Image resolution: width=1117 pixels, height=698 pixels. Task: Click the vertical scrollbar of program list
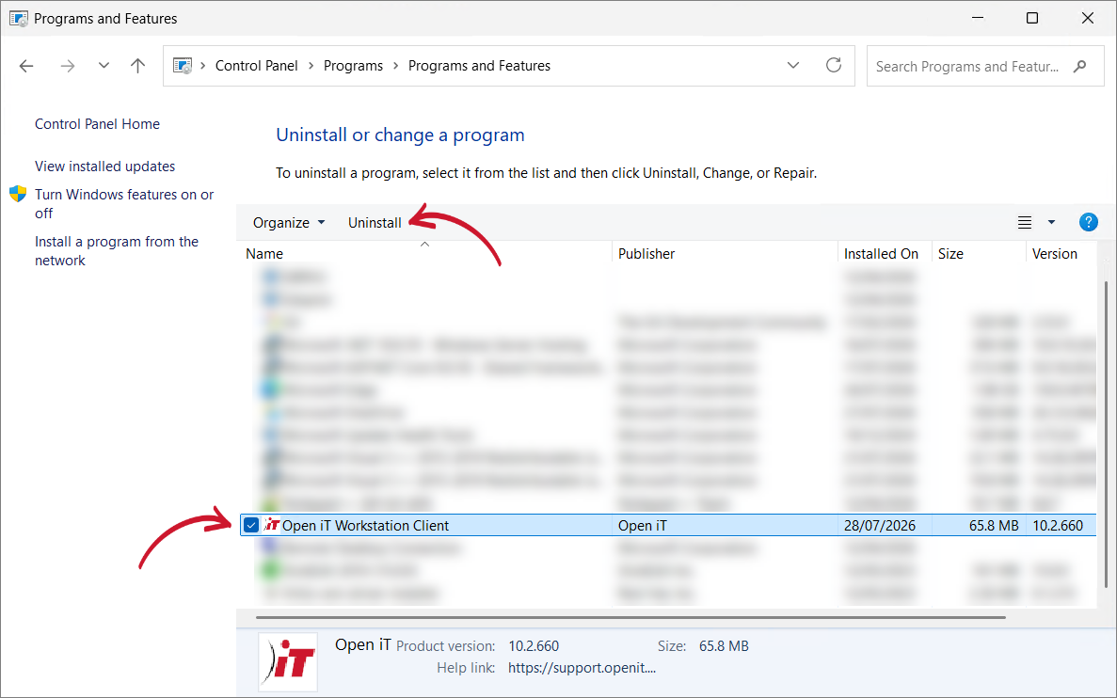1107,435
